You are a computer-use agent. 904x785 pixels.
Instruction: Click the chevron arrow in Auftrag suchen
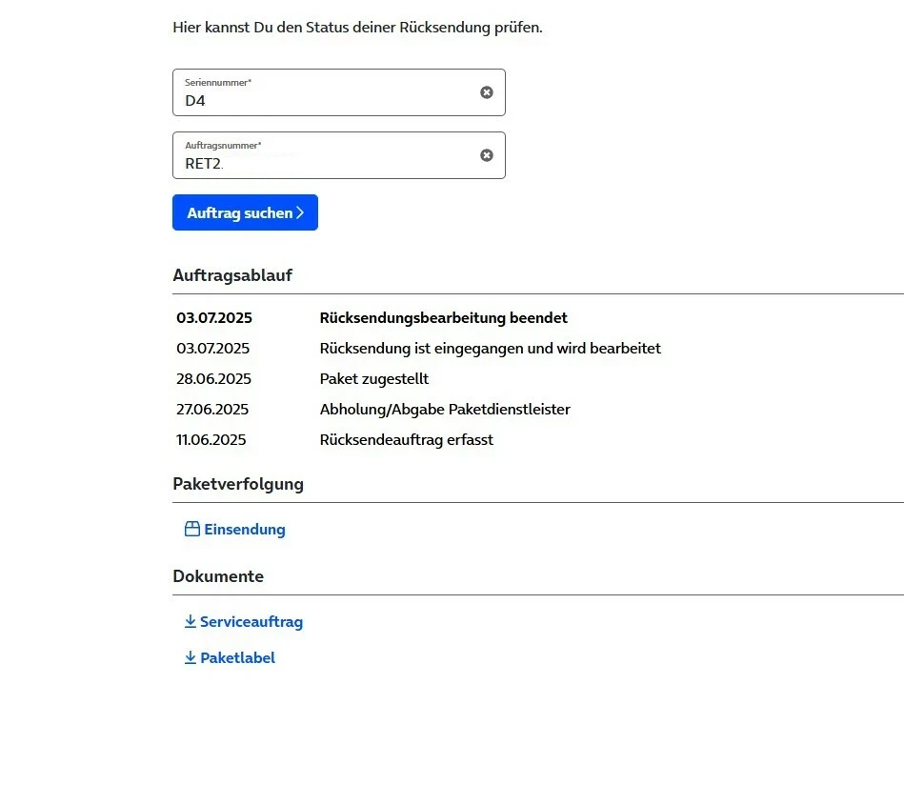pos(300,213)
